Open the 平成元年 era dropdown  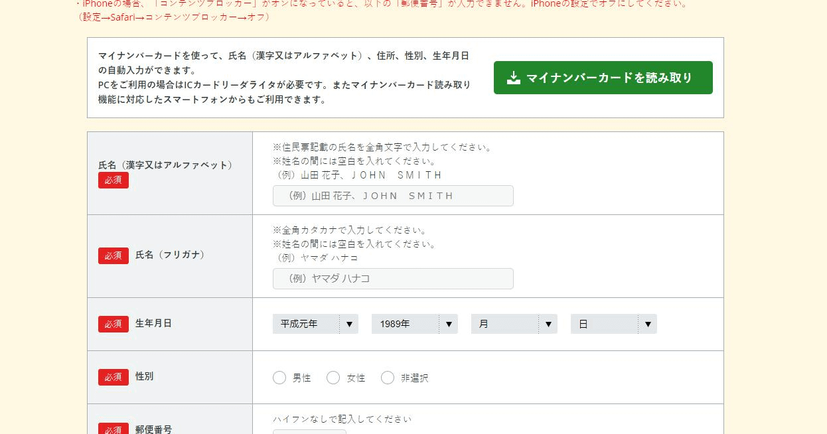click(x=315, y=324)
